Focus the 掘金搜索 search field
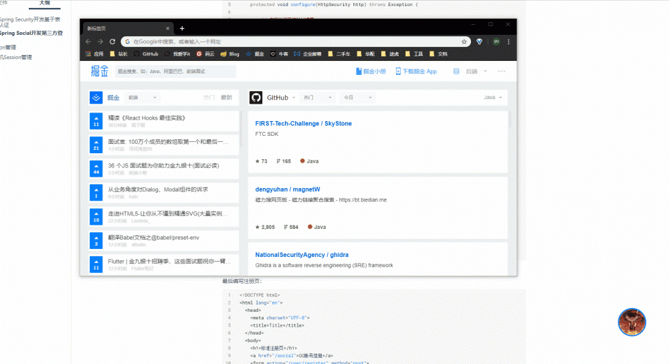669x364 pixels. coord(175,72)
